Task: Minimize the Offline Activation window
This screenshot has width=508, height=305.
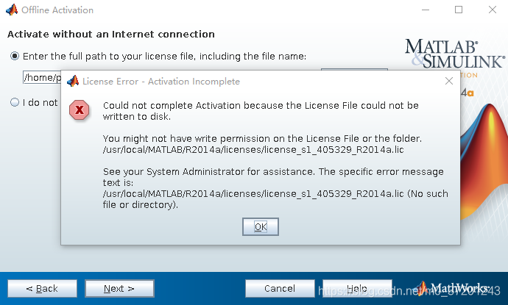Action: coord(426,10)
